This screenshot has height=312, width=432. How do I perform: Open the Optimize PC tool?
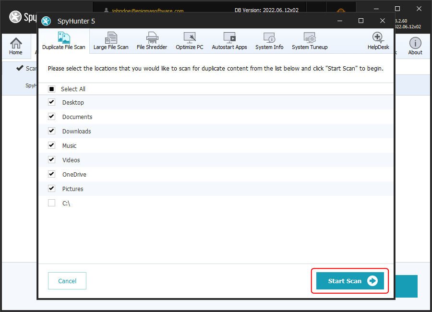(190, 41)
